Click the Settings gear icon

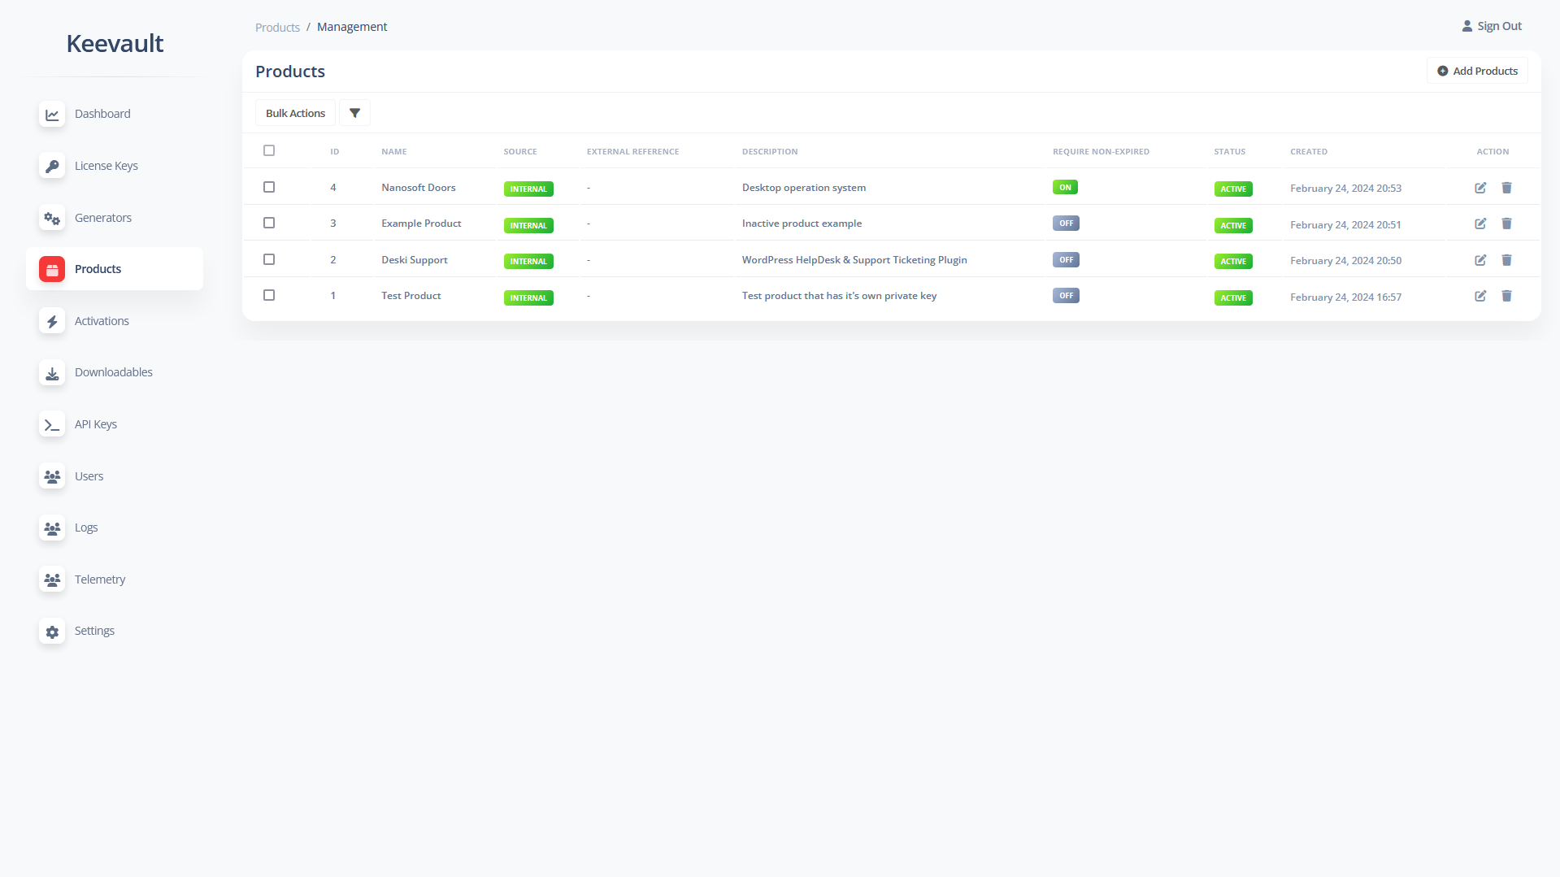pos(52,632)
